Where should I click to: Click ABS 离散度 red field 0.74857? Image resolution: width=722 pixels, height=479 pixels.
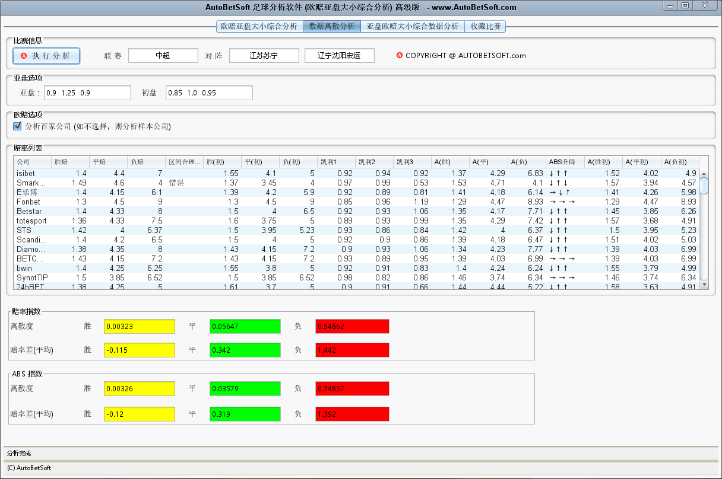352,388
